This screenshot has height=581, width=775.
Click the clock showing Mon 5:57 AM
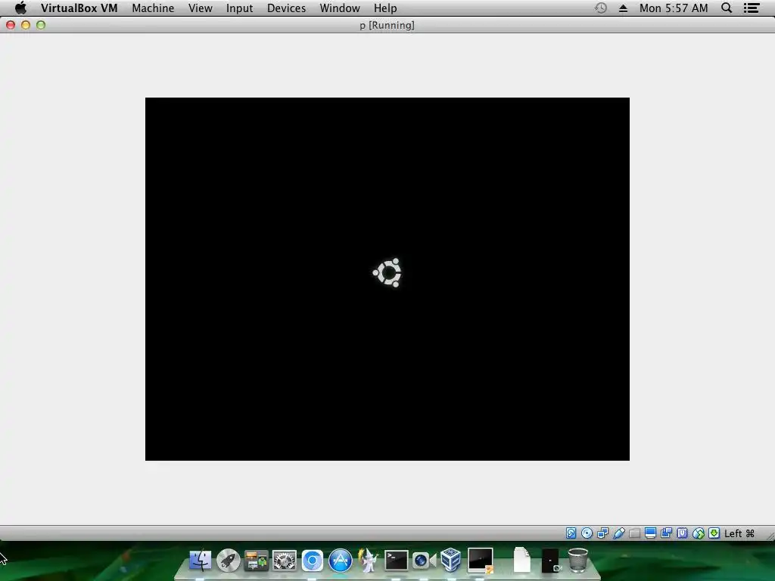(673, 8)
